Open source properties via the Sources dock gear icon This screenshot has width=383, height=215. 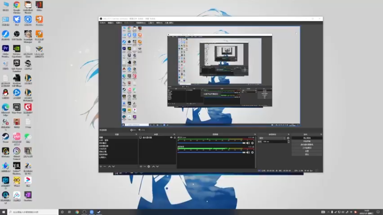149,166
